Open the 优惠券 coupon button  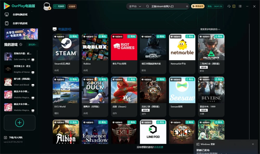pyautogui.click(x=72, y=6)
